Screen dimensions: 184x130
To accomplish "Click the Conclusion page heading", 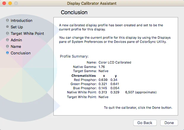I will 74,12.
